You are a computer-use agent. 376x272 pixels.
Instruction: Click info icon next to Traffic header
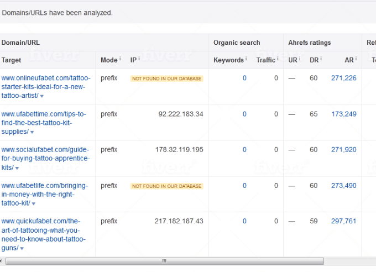[278, 59]
